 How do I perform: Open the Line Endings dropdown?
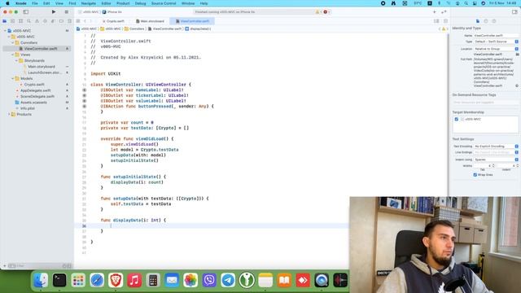[496, 152]
